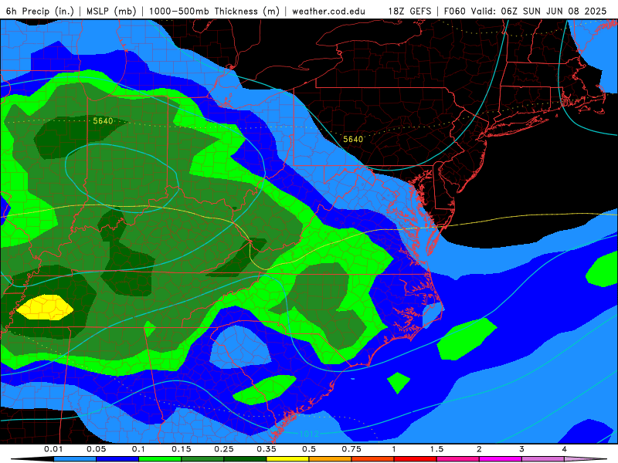Click the 0.25 value on the legend

[x=224, y=449]
